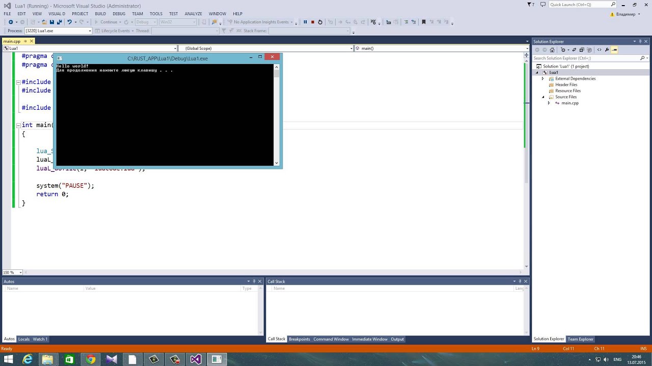Click the ENG language indicator in taskbar
Viewport: 652px width, 366px height.
617,359
